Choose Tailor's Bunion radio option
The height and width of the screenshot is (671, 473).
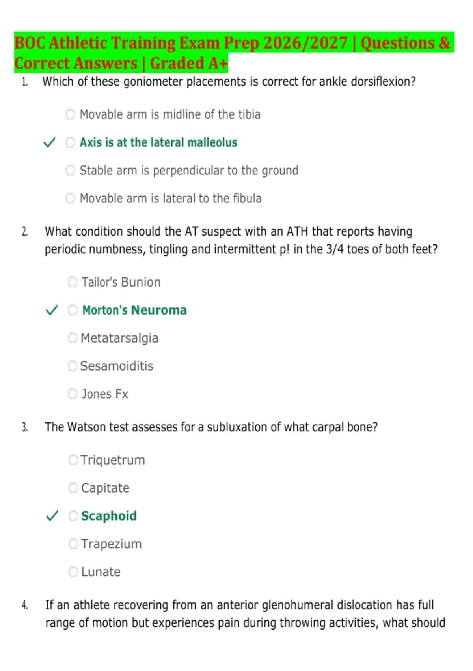click(x=73, y=282)
